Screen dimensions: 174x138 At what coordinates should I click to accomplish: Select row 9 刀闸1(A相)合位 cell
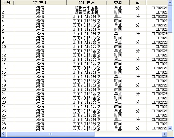[87, 42]
